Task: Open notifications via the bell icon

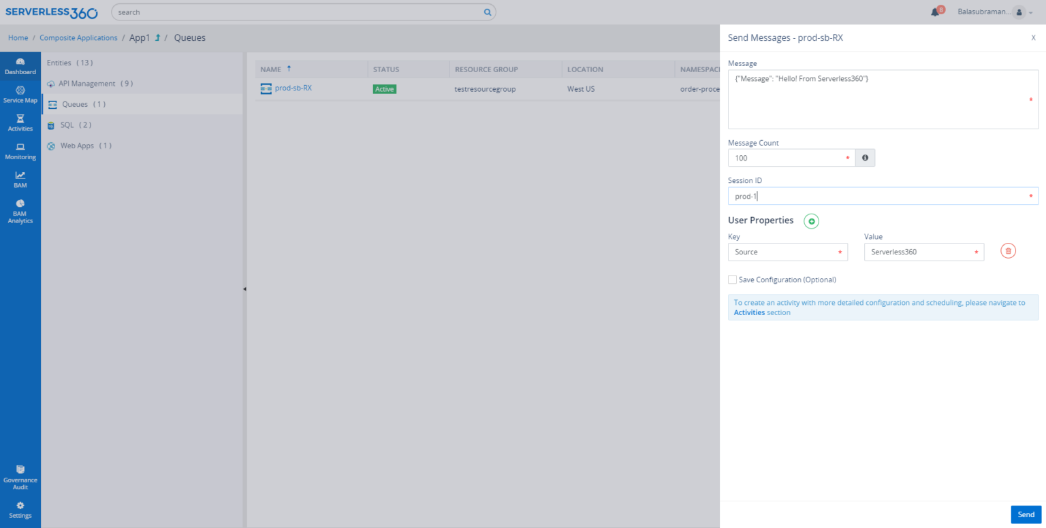Action: 934,12
